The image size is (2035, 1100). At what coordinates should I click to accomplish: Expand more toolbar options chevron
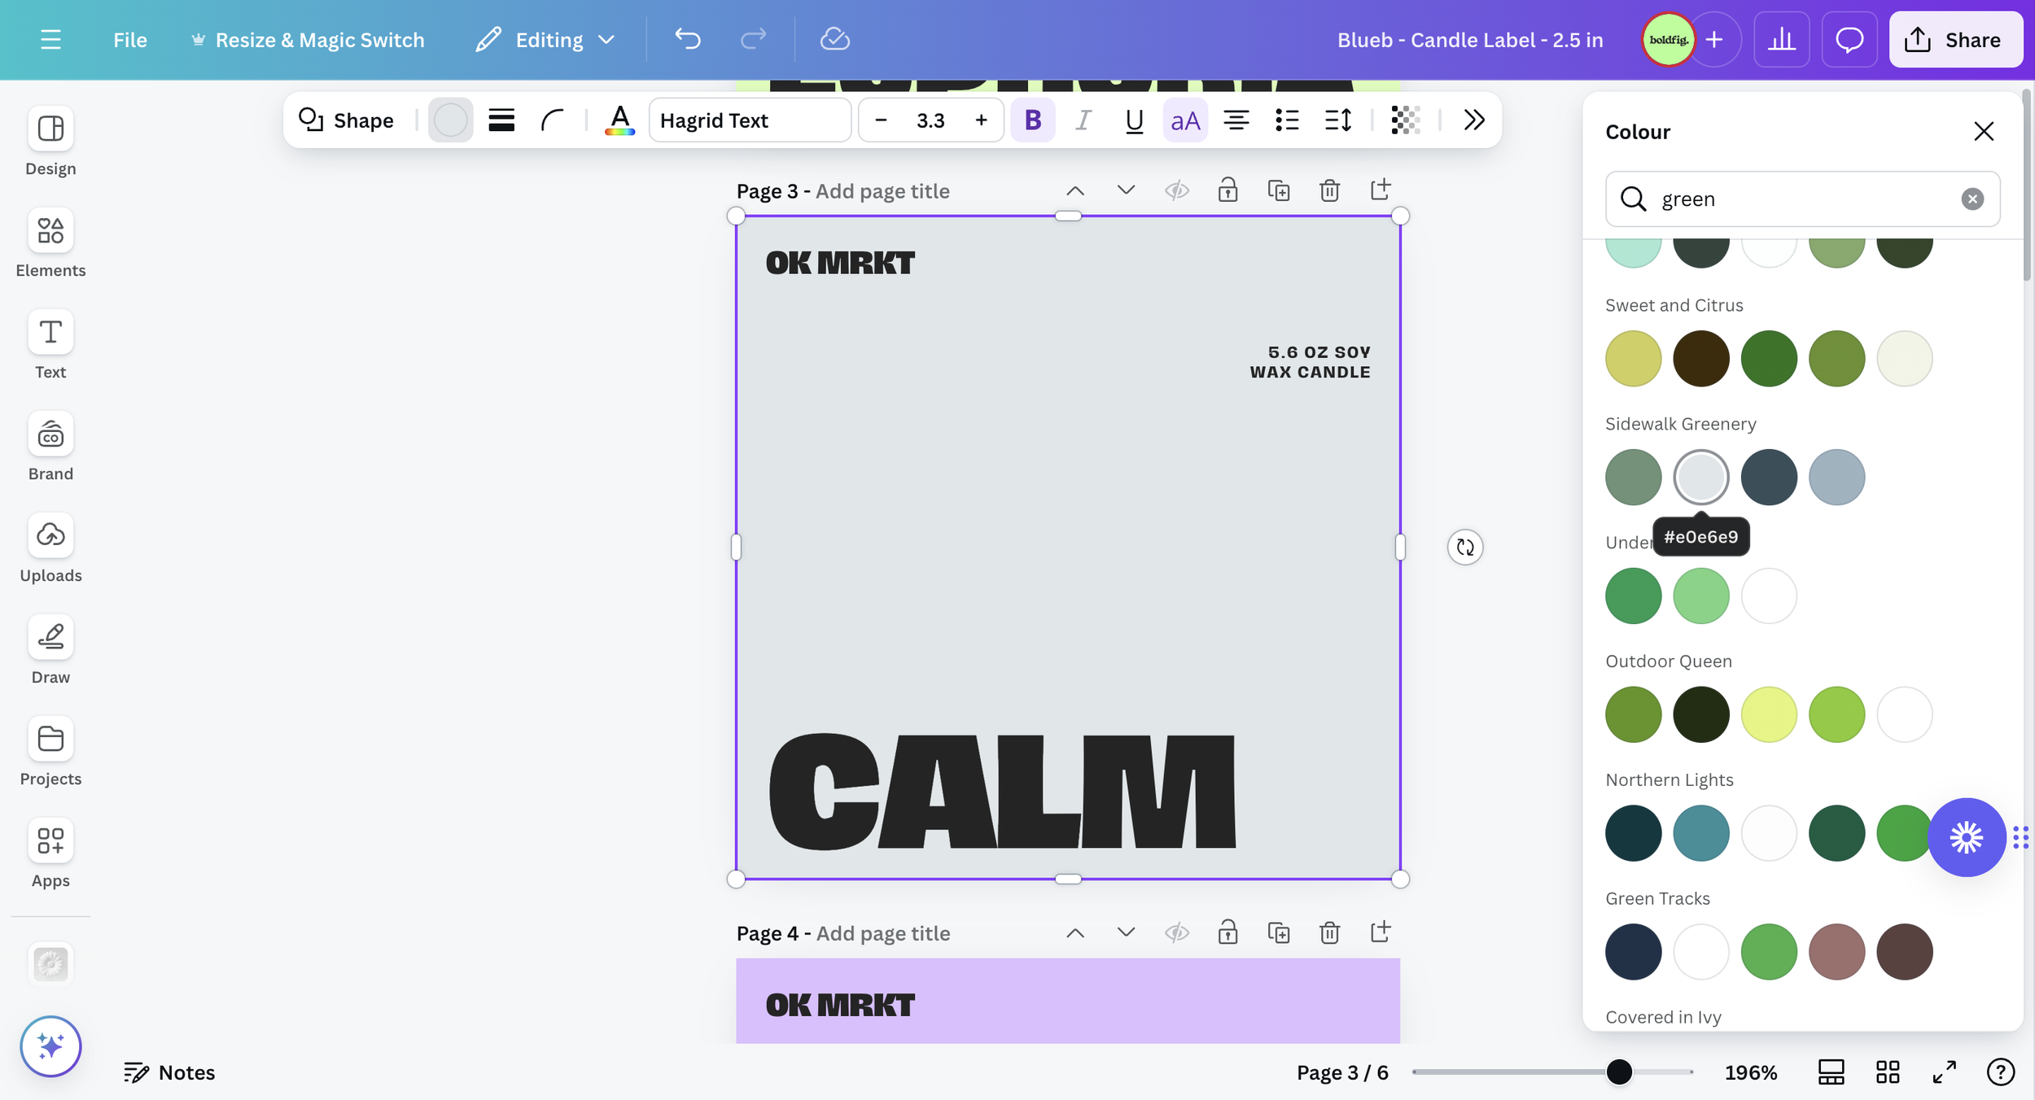tap(1473, 120)
